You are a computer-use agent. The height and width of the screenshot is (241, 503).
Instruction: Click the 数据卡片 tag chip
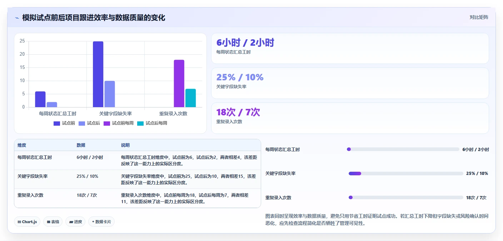tap(101, 222)
